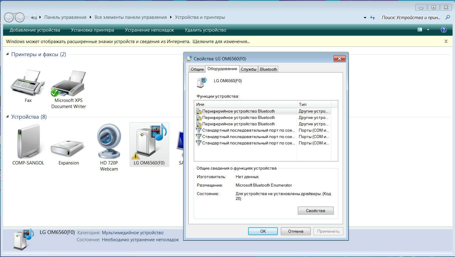Select first Стандартный последовательный порт row

coord(263,130)
